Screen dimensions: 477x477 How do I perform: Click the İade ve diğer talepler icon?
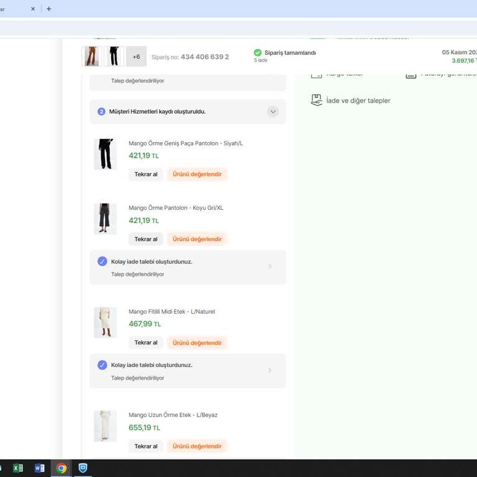tap(316, 100)
